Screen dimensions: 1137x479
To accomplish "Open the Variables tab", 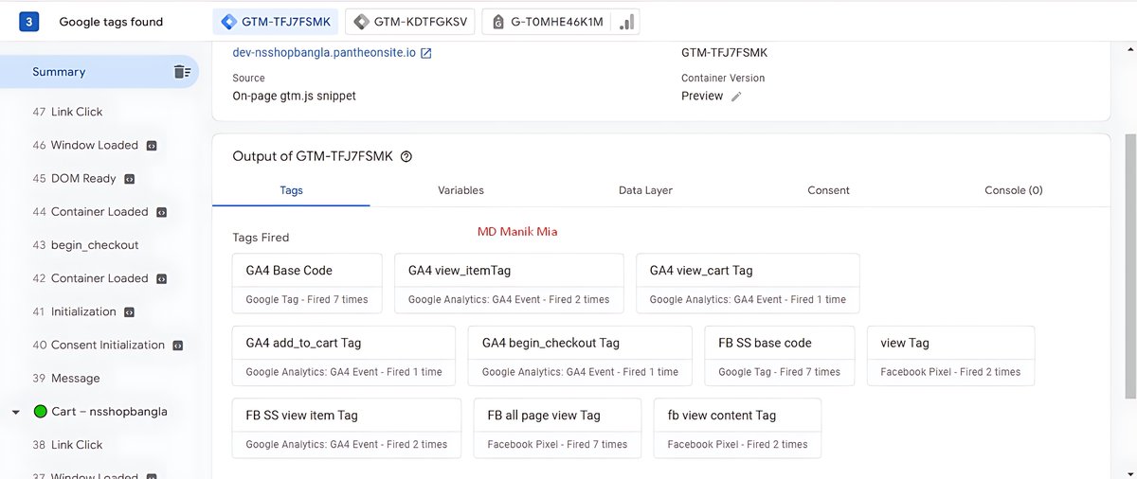I will pos(460,190).
